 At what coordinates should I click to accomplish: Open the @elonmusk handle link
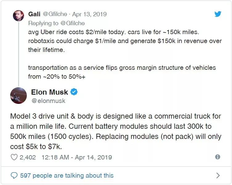tap(48, 101)
